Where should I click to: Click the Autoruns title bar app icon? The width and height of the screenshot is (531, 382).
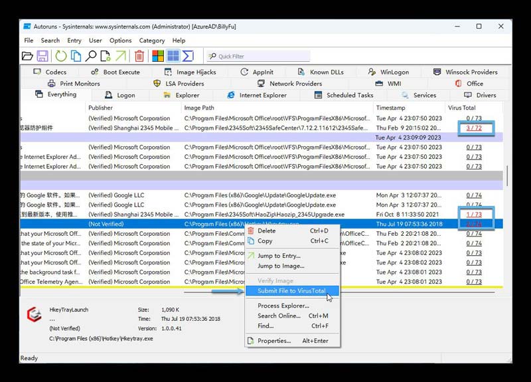(x=27, y=26)
